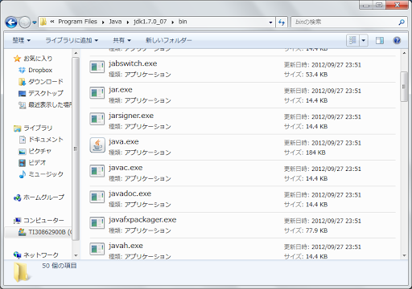Select jabswitch.exe application icon
412x289 pixels.
tap(97, 67)
